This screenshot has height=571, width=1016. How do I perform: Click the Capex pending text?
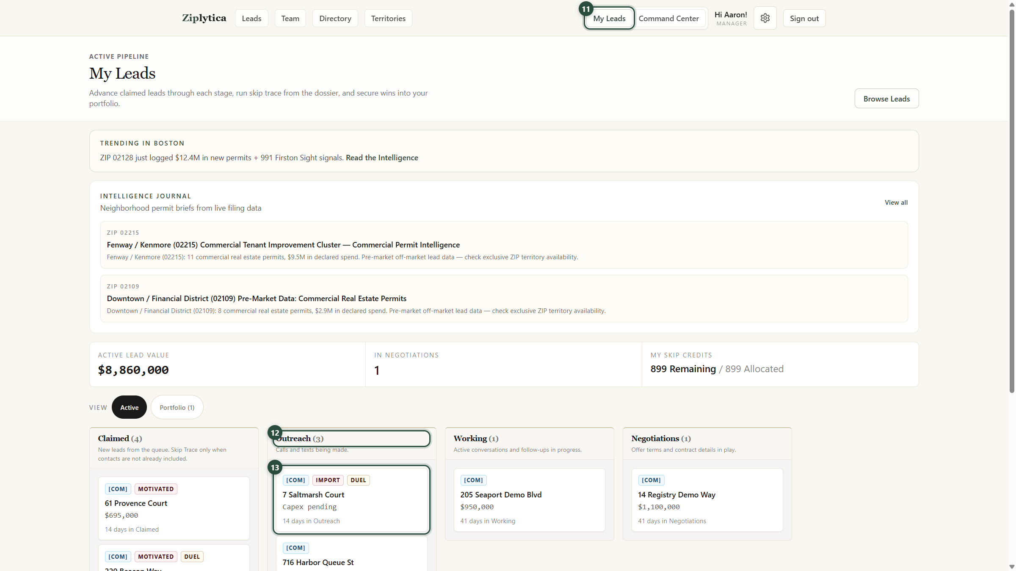(x=309, y=507)
